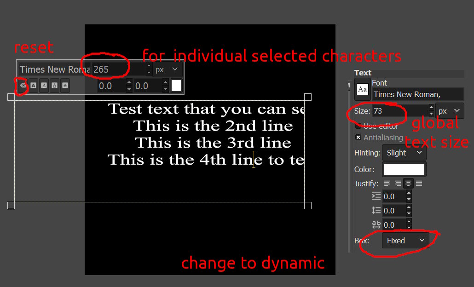Decrease kerning value in on-canvas toolbar
Viewport: 474px width, 287px height.
tap(165, 89)
